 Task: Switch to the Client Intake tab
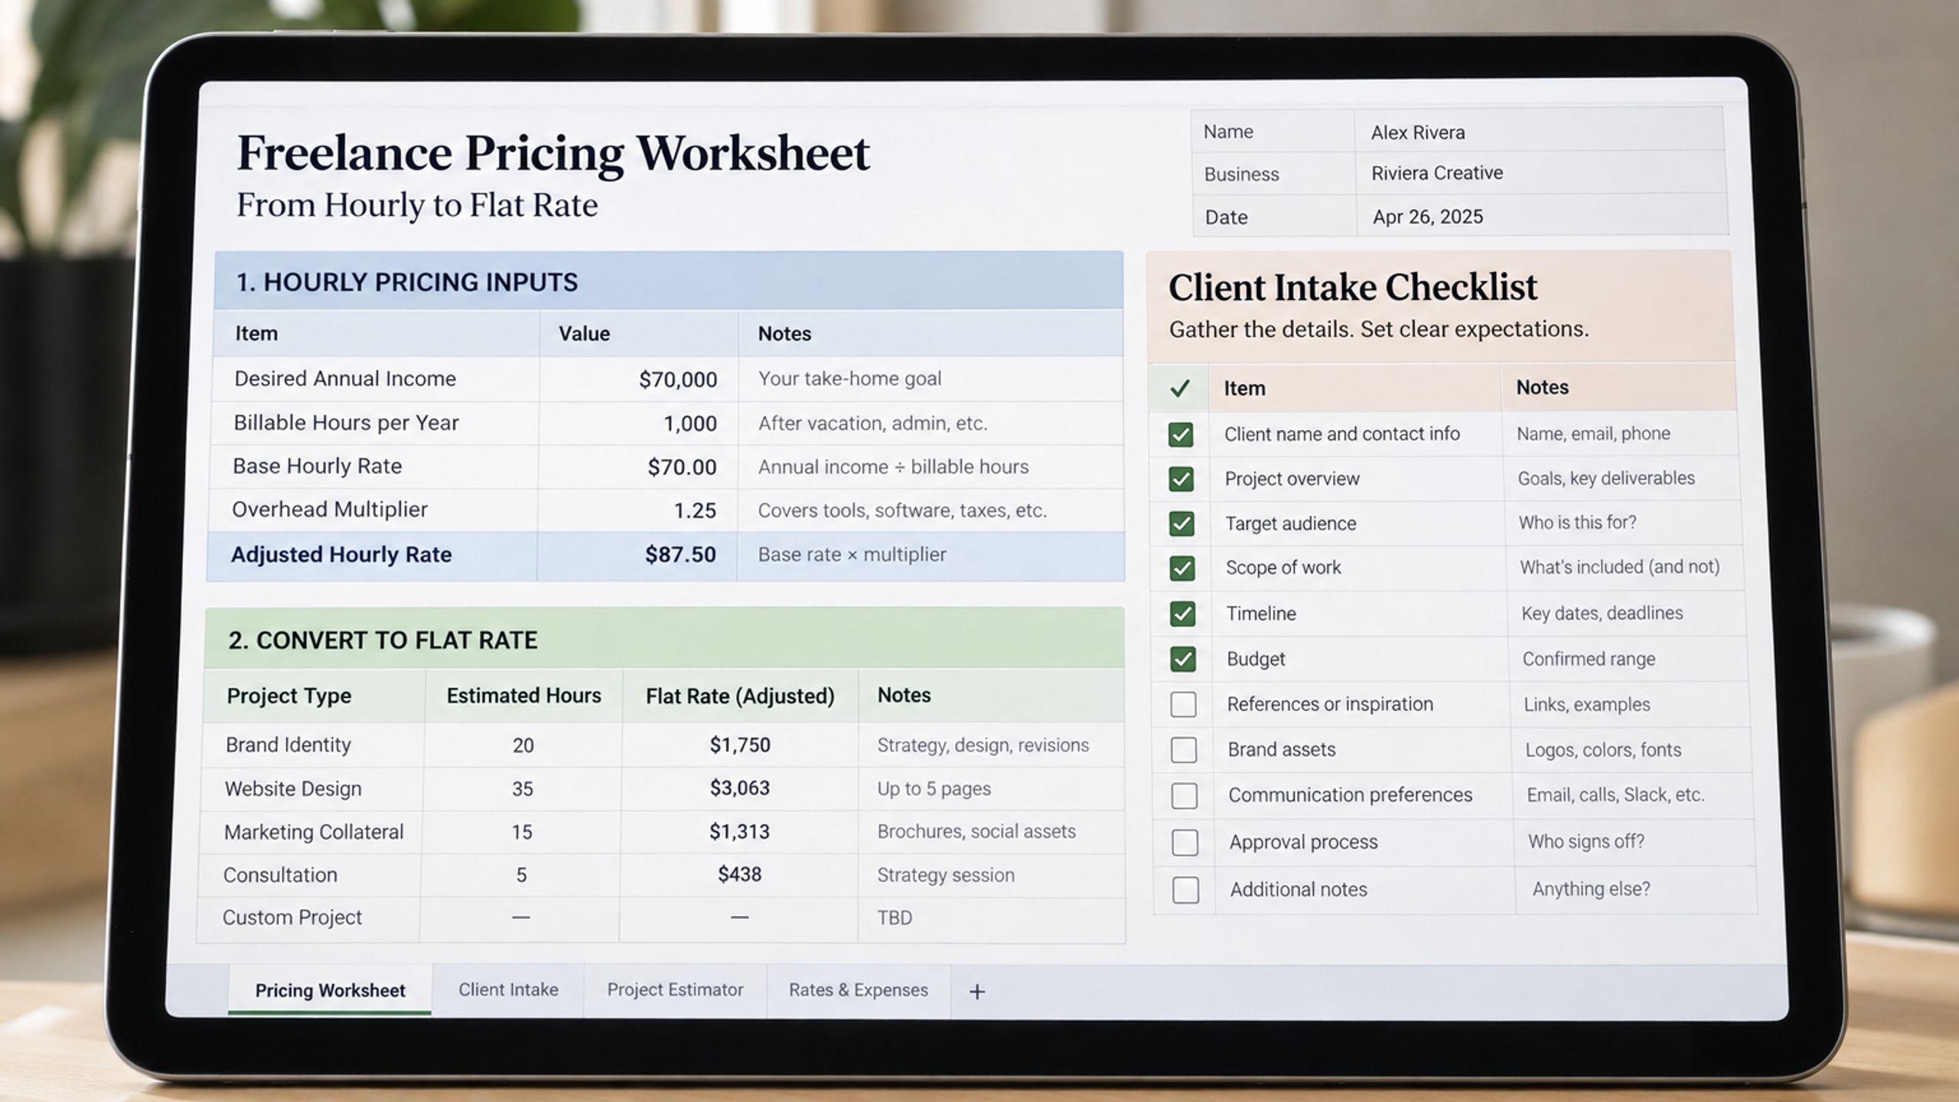508,990
